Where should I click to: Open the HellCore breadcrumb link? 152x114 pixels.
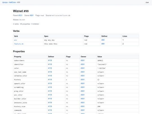tap(12, 3)
